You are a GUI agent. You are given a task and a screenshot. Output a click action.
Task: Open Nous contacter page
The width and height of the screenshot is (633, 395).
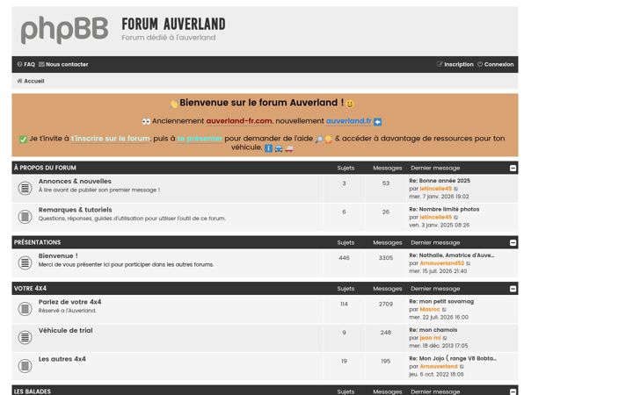point(63,64)
